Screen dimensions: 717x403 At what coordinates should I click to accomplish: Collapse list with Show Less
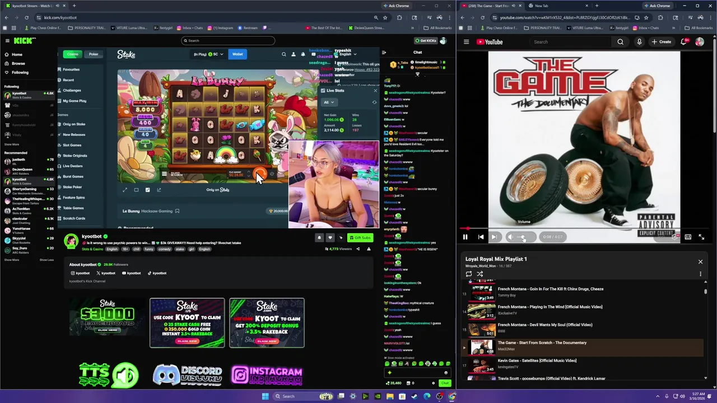[46, 260]
